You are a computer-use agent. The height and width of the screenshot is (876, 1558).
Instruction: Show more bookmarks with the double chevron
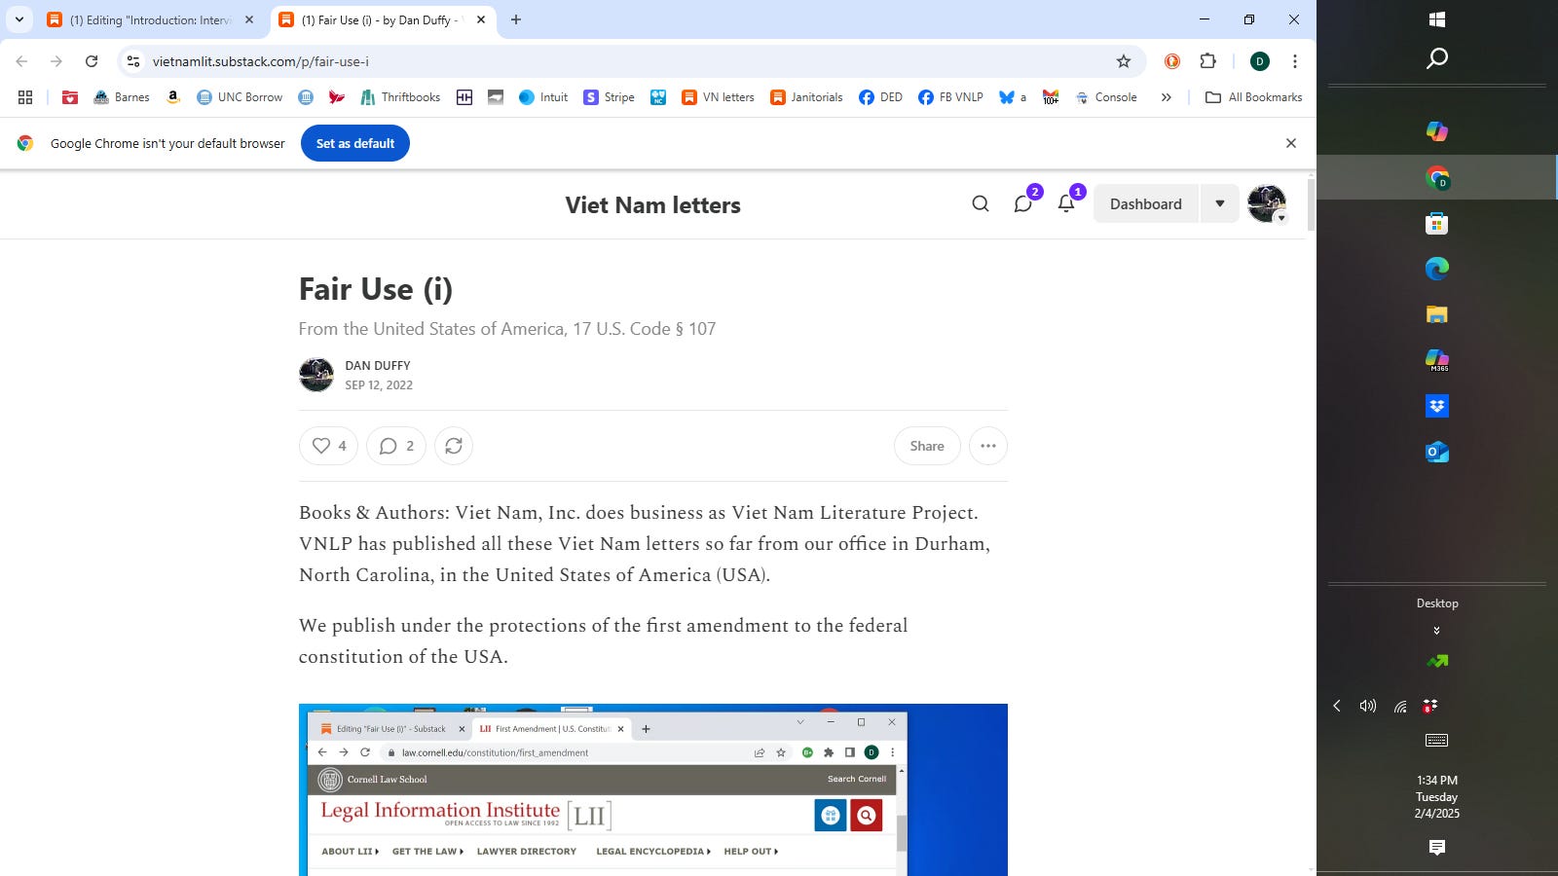1167,97
